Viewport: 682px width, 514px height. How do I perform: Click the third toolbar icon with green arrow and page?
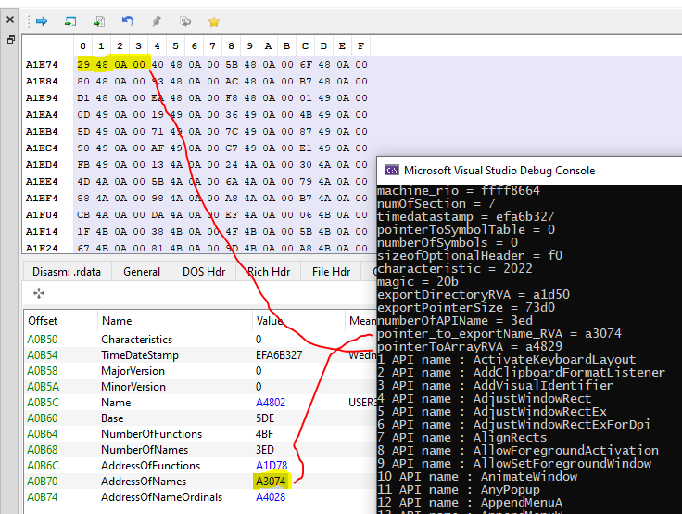(99, 20)
